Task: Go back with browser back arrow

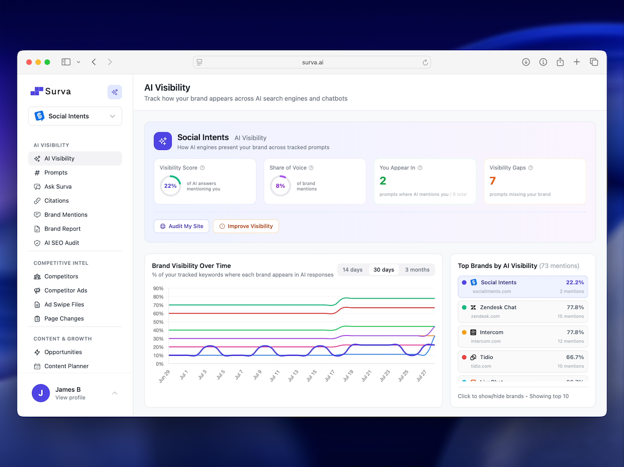Action: (x=94, y=62)
